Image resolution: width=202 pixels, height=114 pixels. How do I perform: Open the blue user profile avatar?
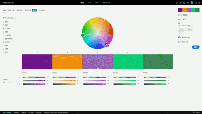click(192, 3)
